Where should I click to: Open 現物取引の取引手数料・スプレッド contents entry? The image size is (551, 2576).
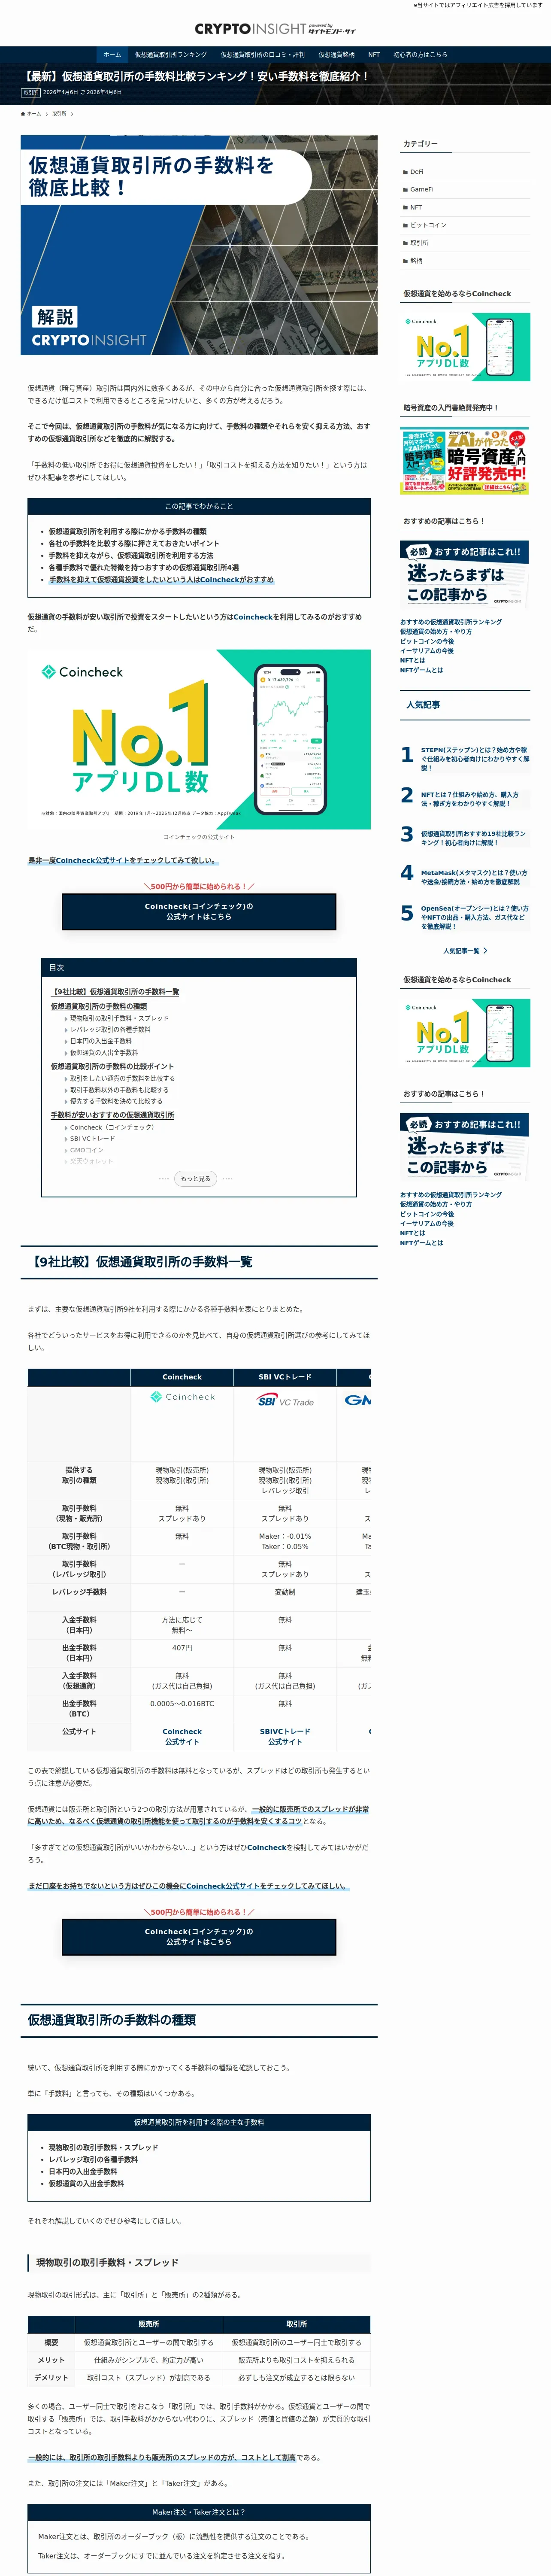point(119,1018)
